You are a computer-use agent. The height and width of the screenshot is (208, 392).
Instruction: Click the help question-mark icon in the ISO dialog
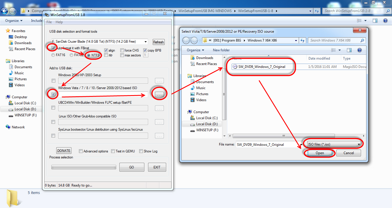coord(359,50)
